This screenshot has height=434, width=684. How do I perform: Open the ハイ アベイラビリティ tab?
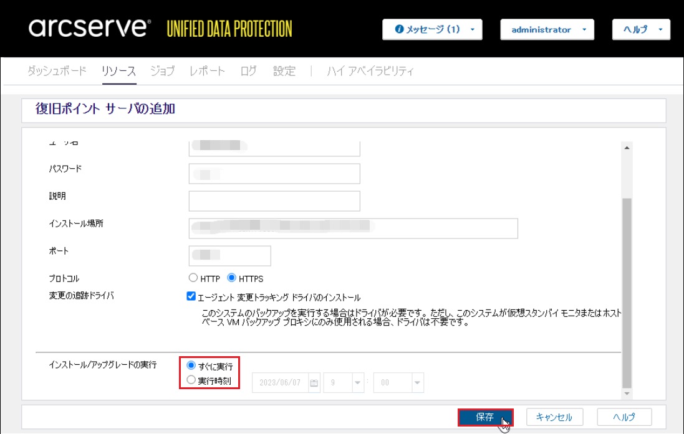[370, 70]
